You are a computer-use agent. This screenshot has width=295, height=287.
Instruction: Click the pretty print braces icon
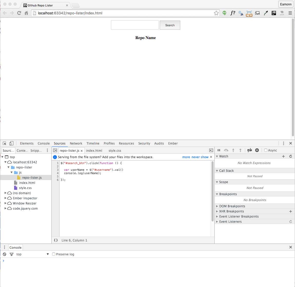coord(56,240)
